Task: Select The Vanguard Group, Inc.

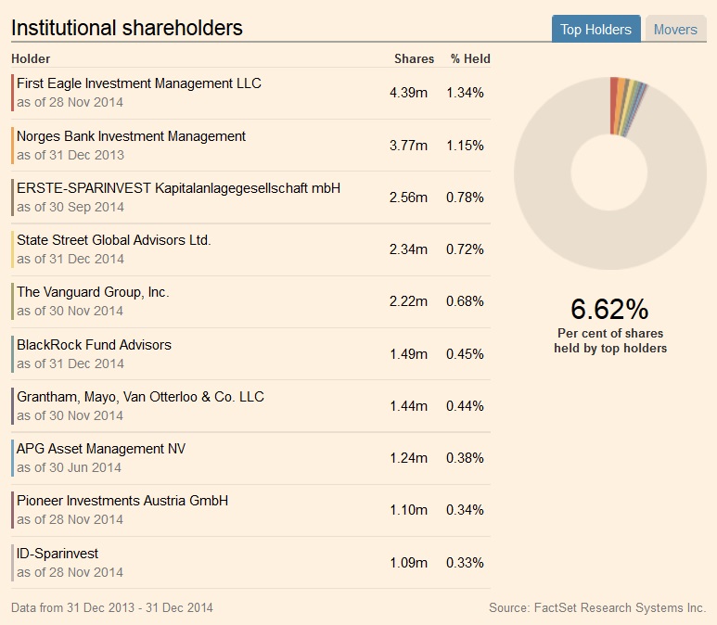Action: (x=93, y=292)
